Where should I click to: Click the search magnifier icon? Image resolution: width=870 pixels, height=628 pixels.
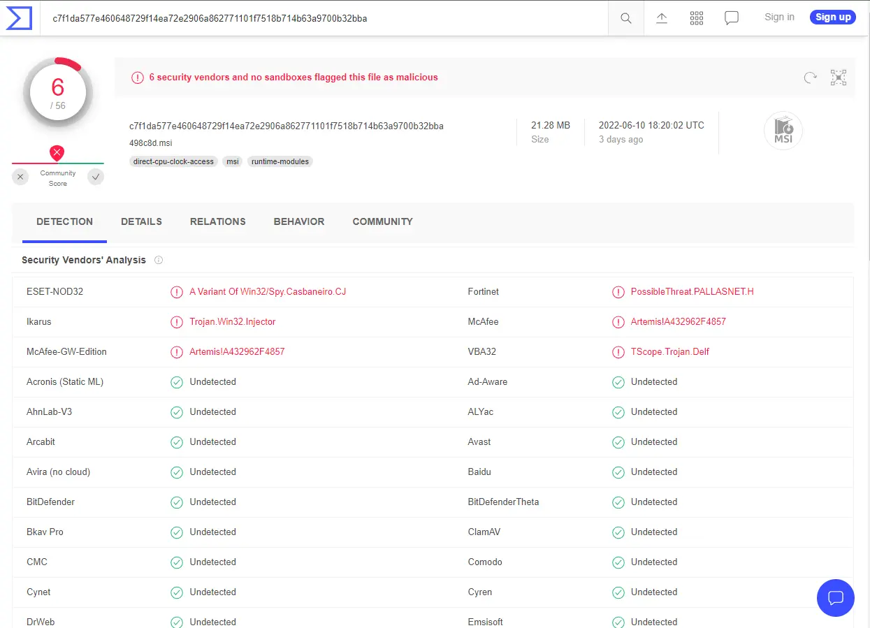(626, 18)
